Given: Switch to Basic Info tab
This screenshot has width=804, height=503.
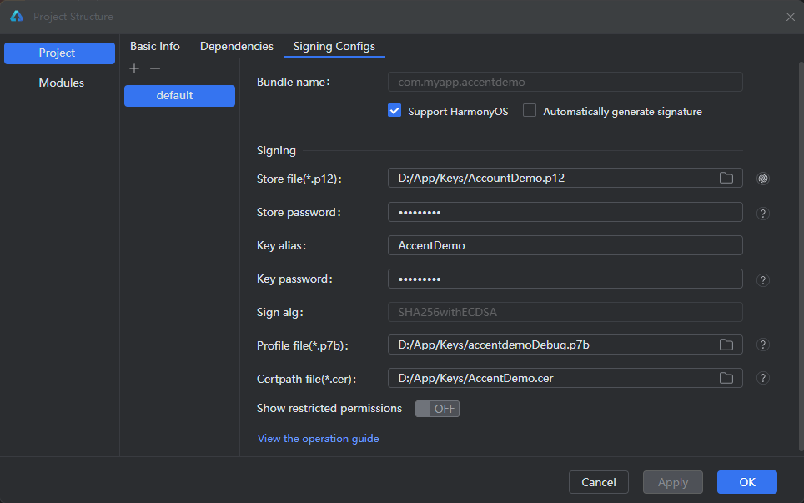Looking at the screenshot, I should pos(154,46).
